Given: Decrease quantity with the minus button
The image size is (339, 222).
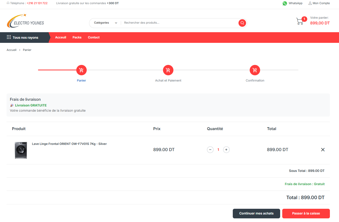Looking at the screenshot, I should [210, 150].
